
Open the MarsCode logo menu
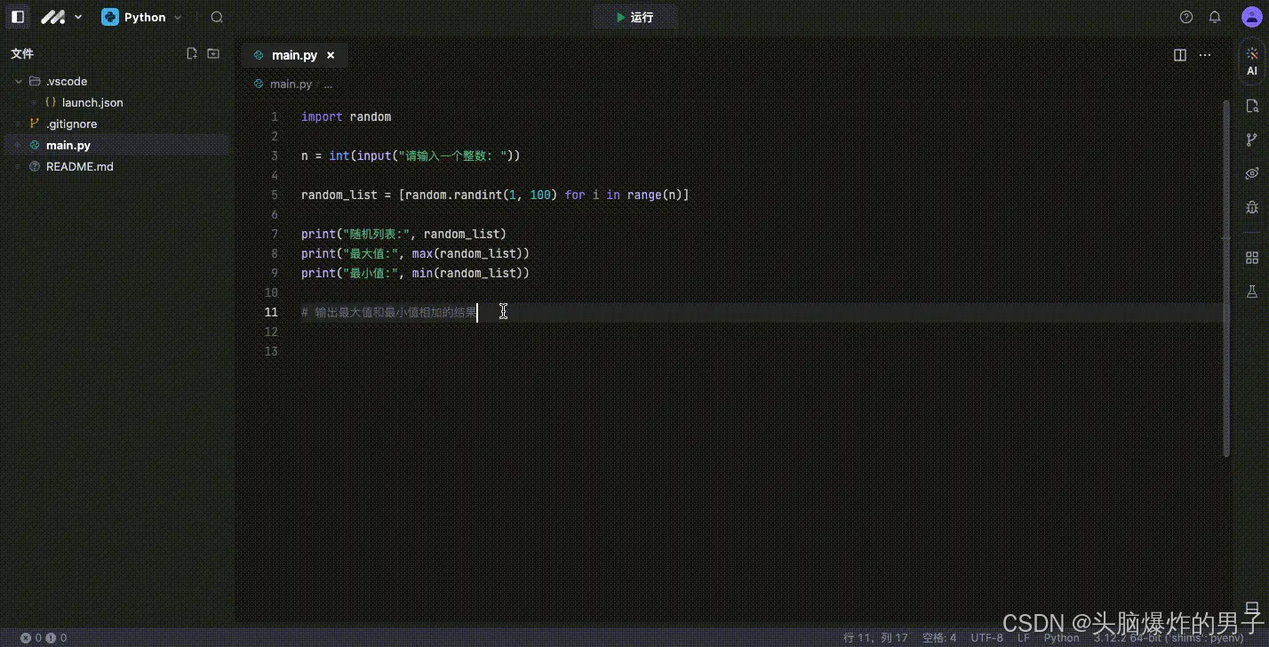(61, 17)
